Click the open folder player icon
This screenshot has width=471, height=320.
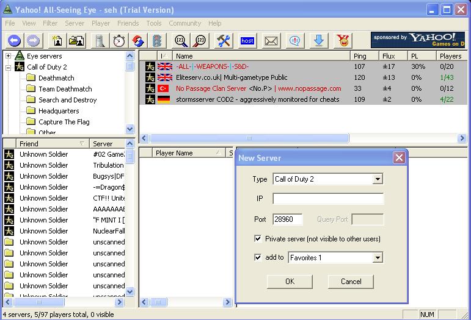pos(76,40)
